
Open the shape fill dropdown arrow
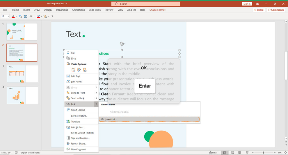pos(34,16)
